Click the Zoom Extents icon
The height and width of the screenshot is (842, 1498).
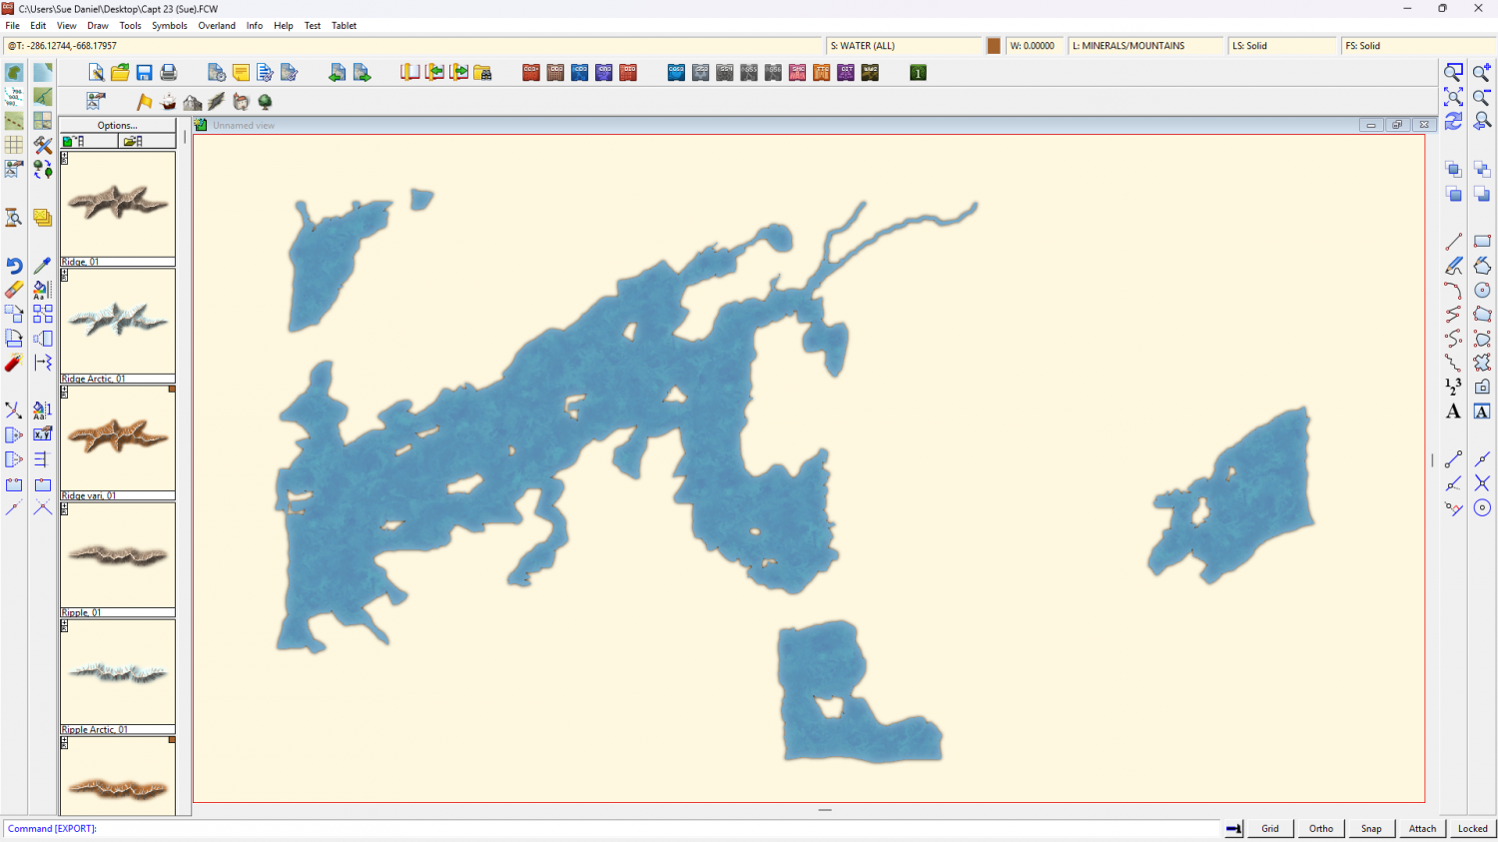[1453, 97]
